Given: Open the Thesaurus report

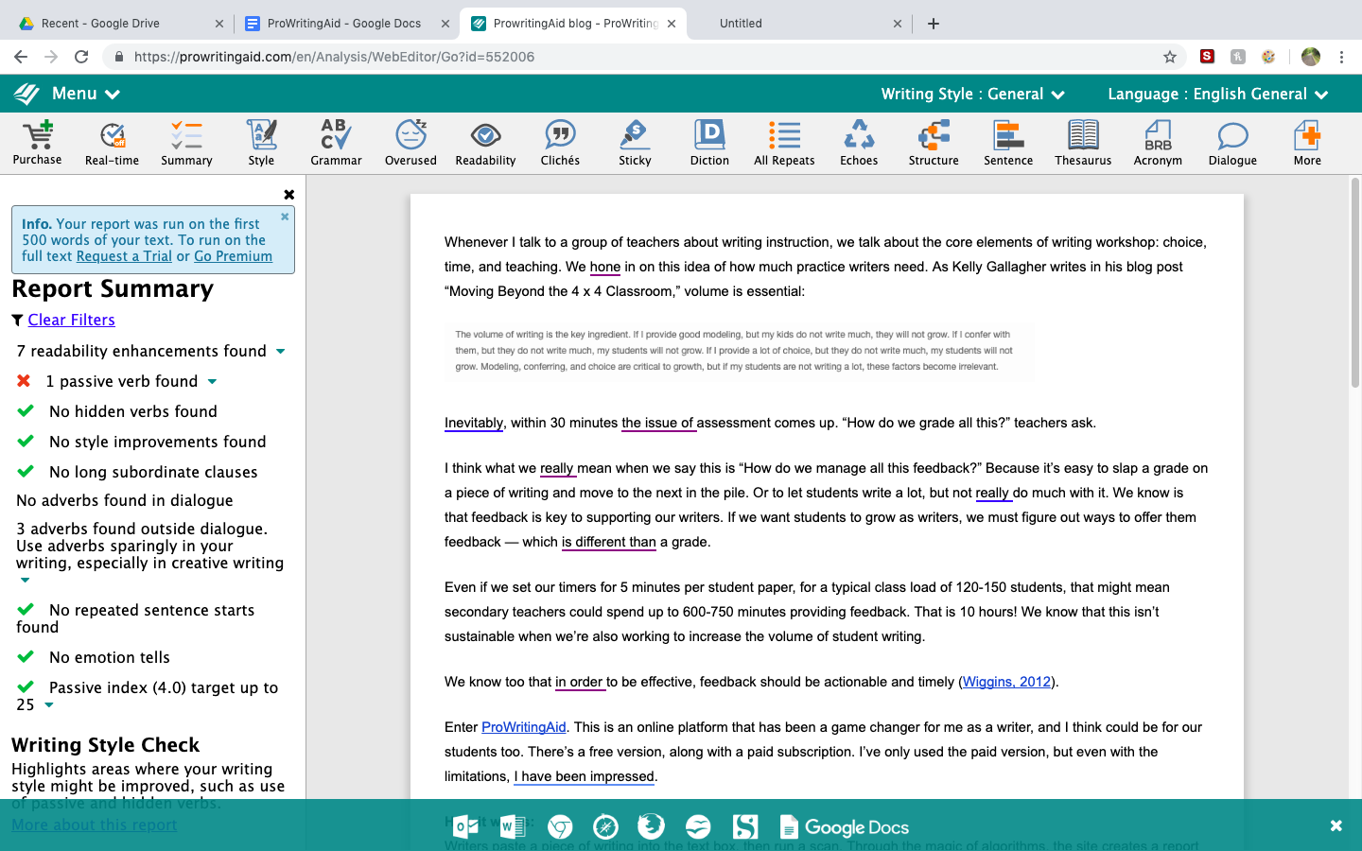Looking at the screenshot, I should coord(1083,142).
